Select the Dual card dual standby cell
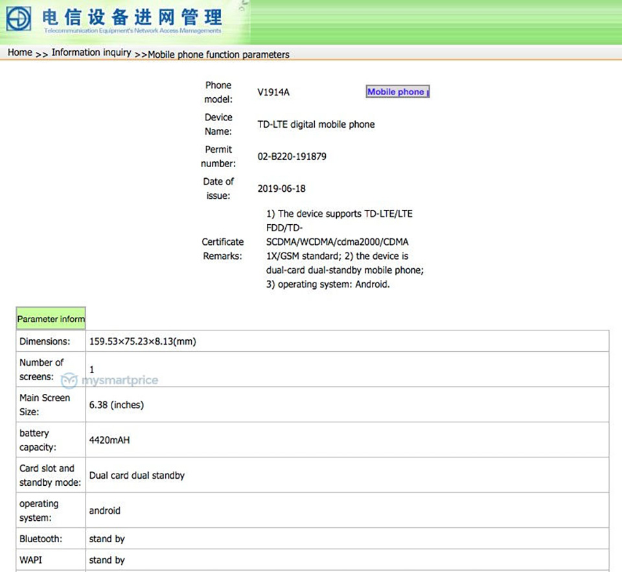The width and height of the screenshot is (622, 572). click(x=137, y=475)
